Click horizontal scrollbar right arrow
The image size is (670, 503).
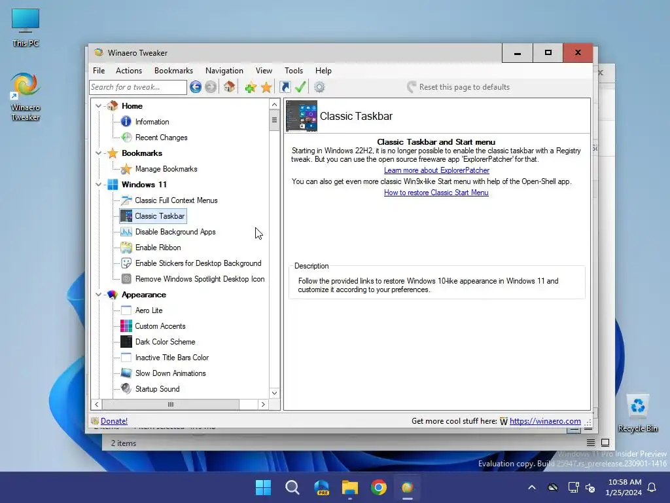[263, 404]
